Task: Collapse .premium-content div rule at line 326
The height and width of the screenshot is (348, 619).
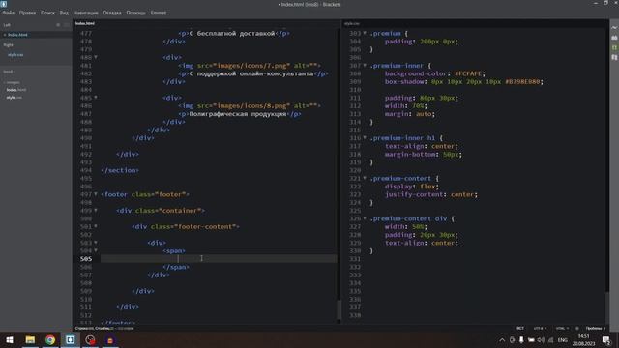Action: (365, 218)
